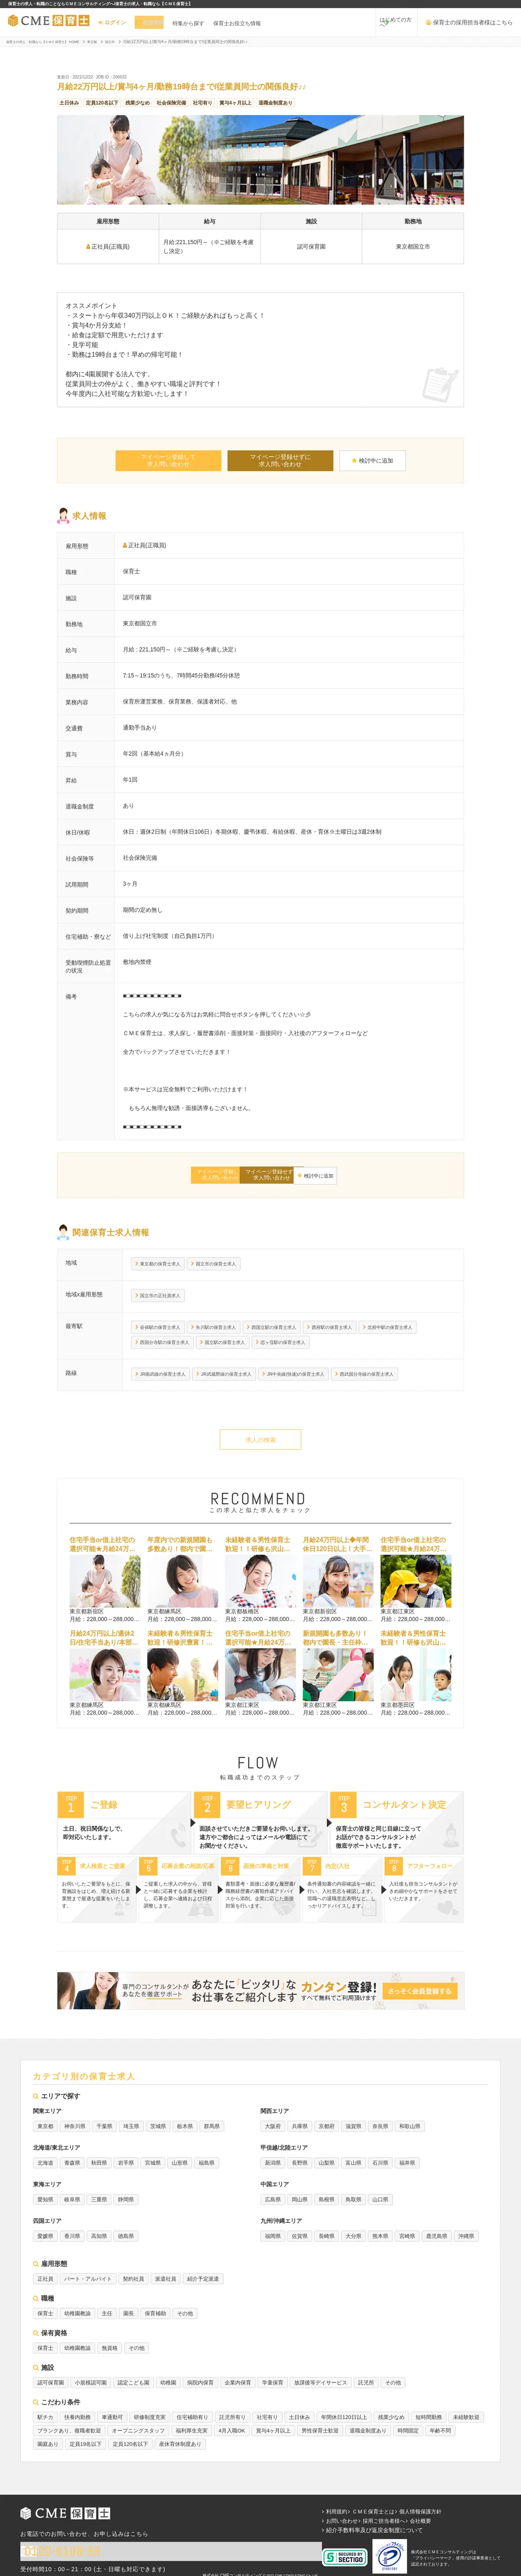Image resolution: width=521 pixels, height=2576 pixels.
Task: Select 沖縄県 area tag
Action: click(x=466, y=2236)
